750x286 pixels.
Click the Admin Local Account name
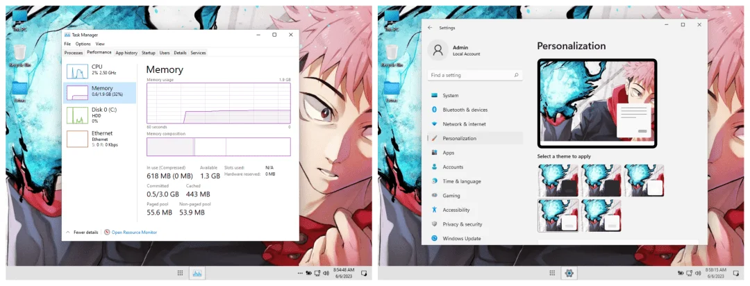point(467,51)
